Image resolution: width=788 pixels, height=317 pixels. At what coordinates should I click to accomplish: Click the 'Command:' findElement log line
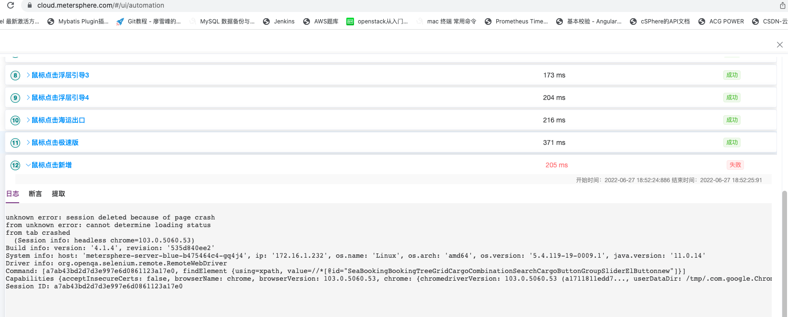[346, 271]
